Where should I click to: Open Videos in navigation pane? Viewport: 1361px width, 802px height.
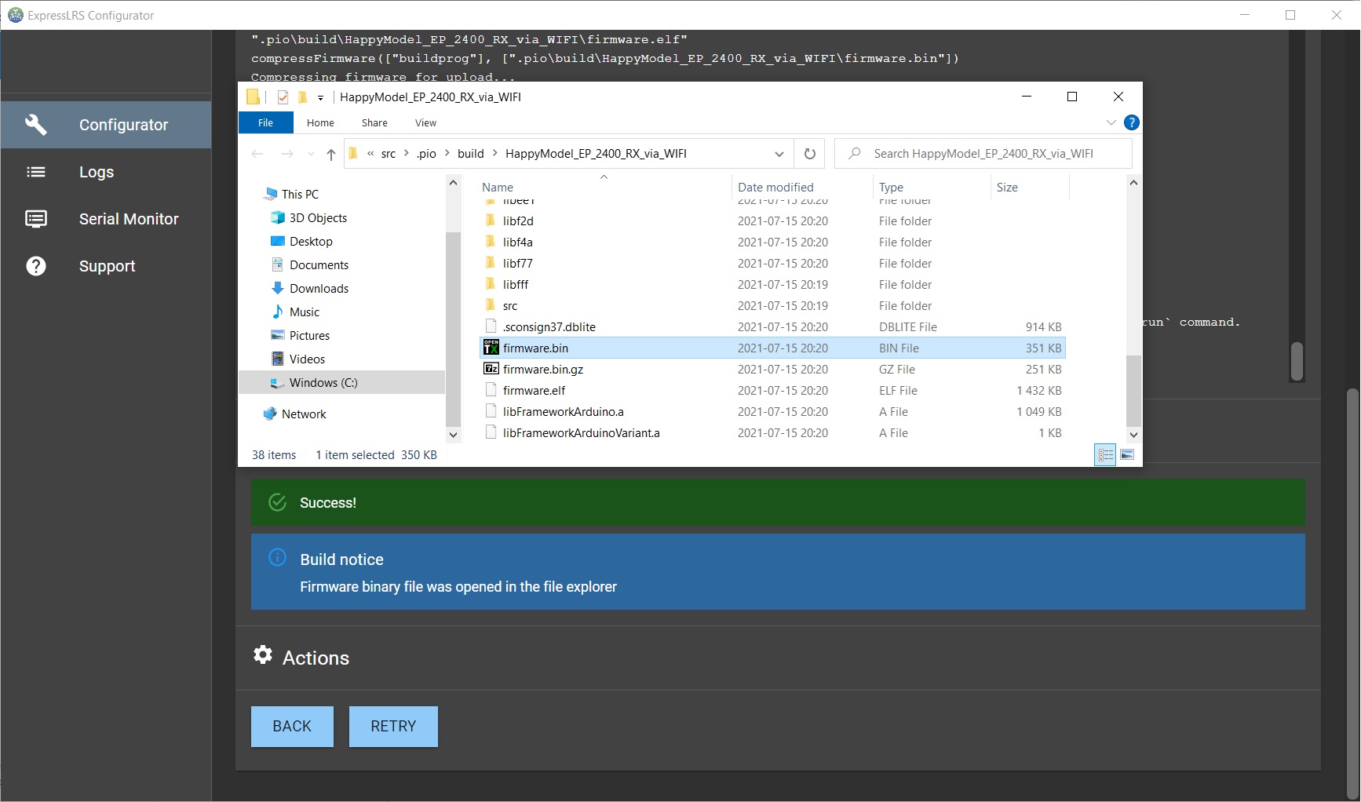297,359
